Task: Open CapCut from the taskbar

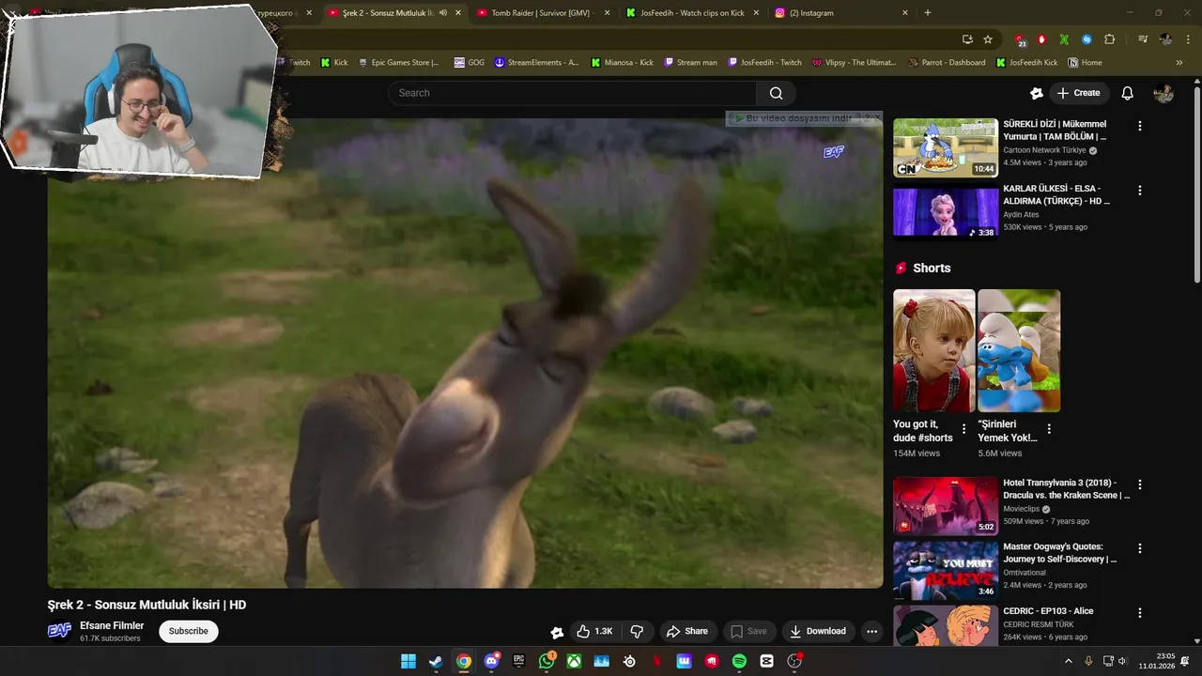Action: pyautogui.click(x=766, y=661)
